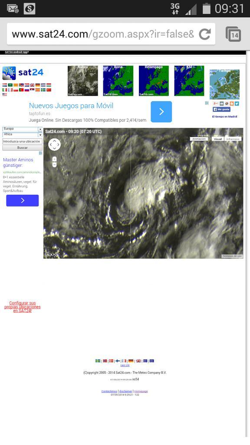The width and height of the screenshot is (250, 445).
Task: Tap the email notification icon in status bar
Action: click(x=13, y=9)
